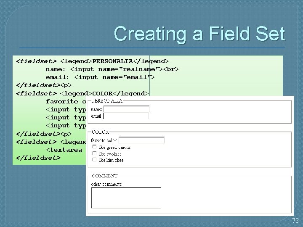Screen dimensions: 303x227
Task: Click the 'Creating a Field Set' title
Action: click(199, 34)
